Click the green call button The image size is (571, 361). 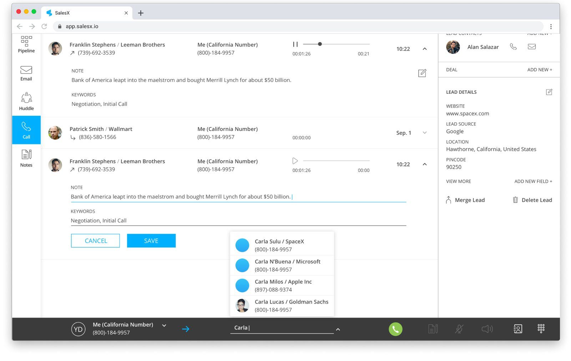pos(395,329)
